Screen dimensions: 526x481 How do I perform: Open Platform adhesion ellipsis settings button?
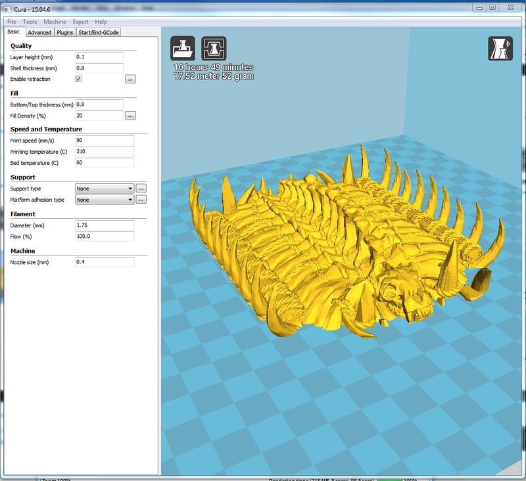[141, 200]
